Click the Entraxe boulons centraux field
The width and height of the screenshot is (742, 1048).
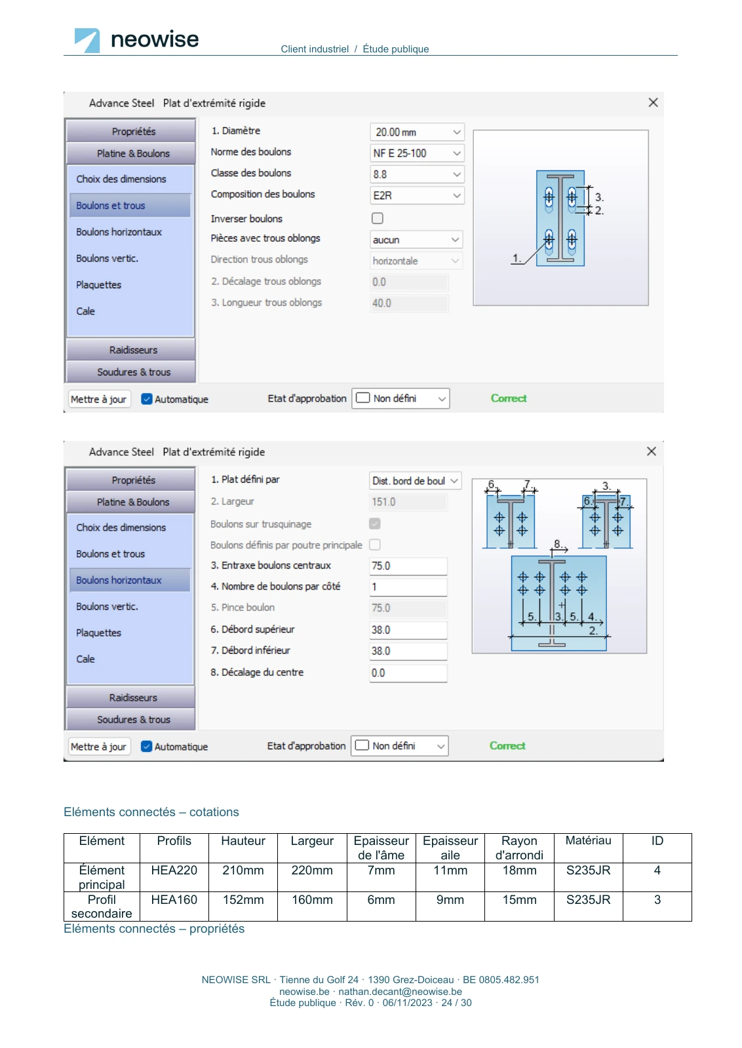coord(408,566)
